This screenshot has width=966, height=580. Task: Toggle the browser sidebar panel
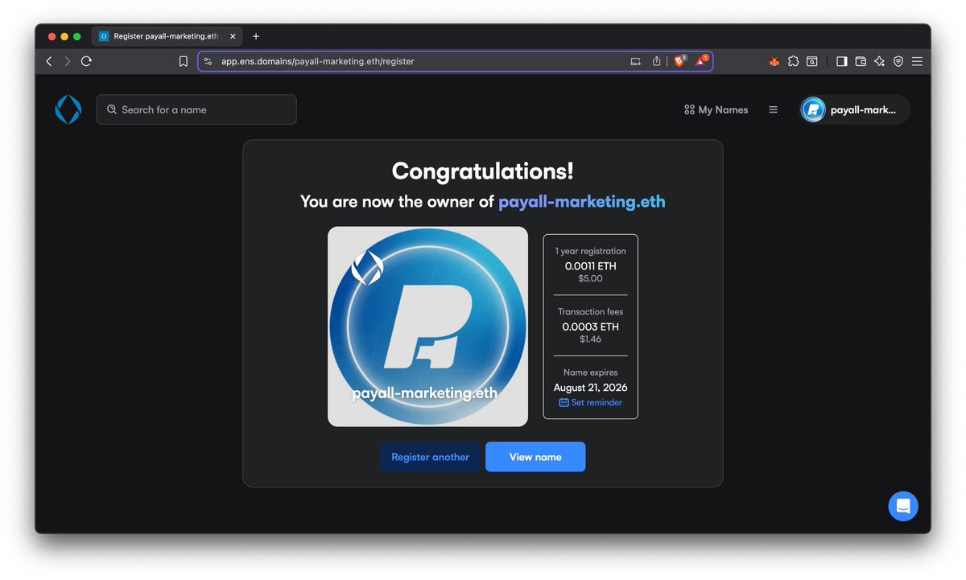coord(842,61)
